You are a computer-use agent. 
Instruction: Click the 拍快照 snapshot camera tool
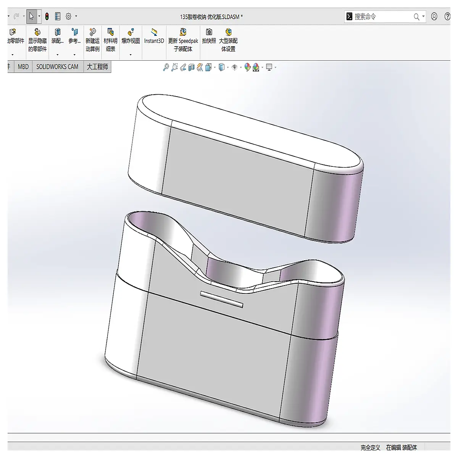tap(209, 37)
